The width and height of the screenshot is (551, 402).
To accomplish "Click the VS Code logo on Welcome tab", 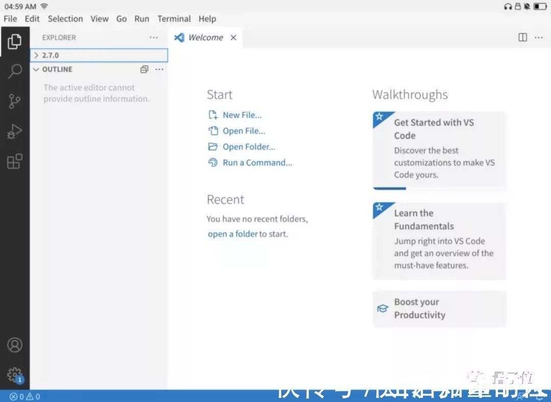I will (x=179, y=38).
